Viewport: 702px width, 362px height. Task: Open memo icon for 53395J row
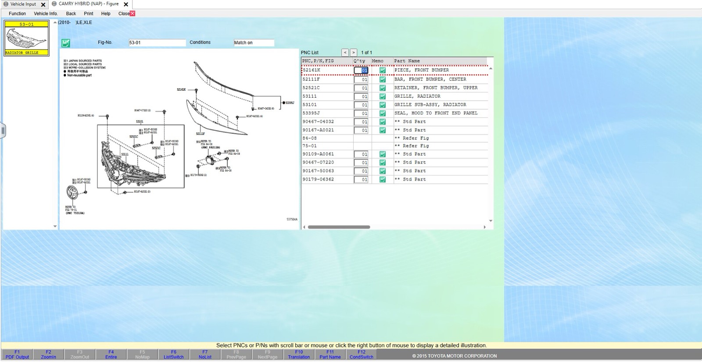pos(383,113)
